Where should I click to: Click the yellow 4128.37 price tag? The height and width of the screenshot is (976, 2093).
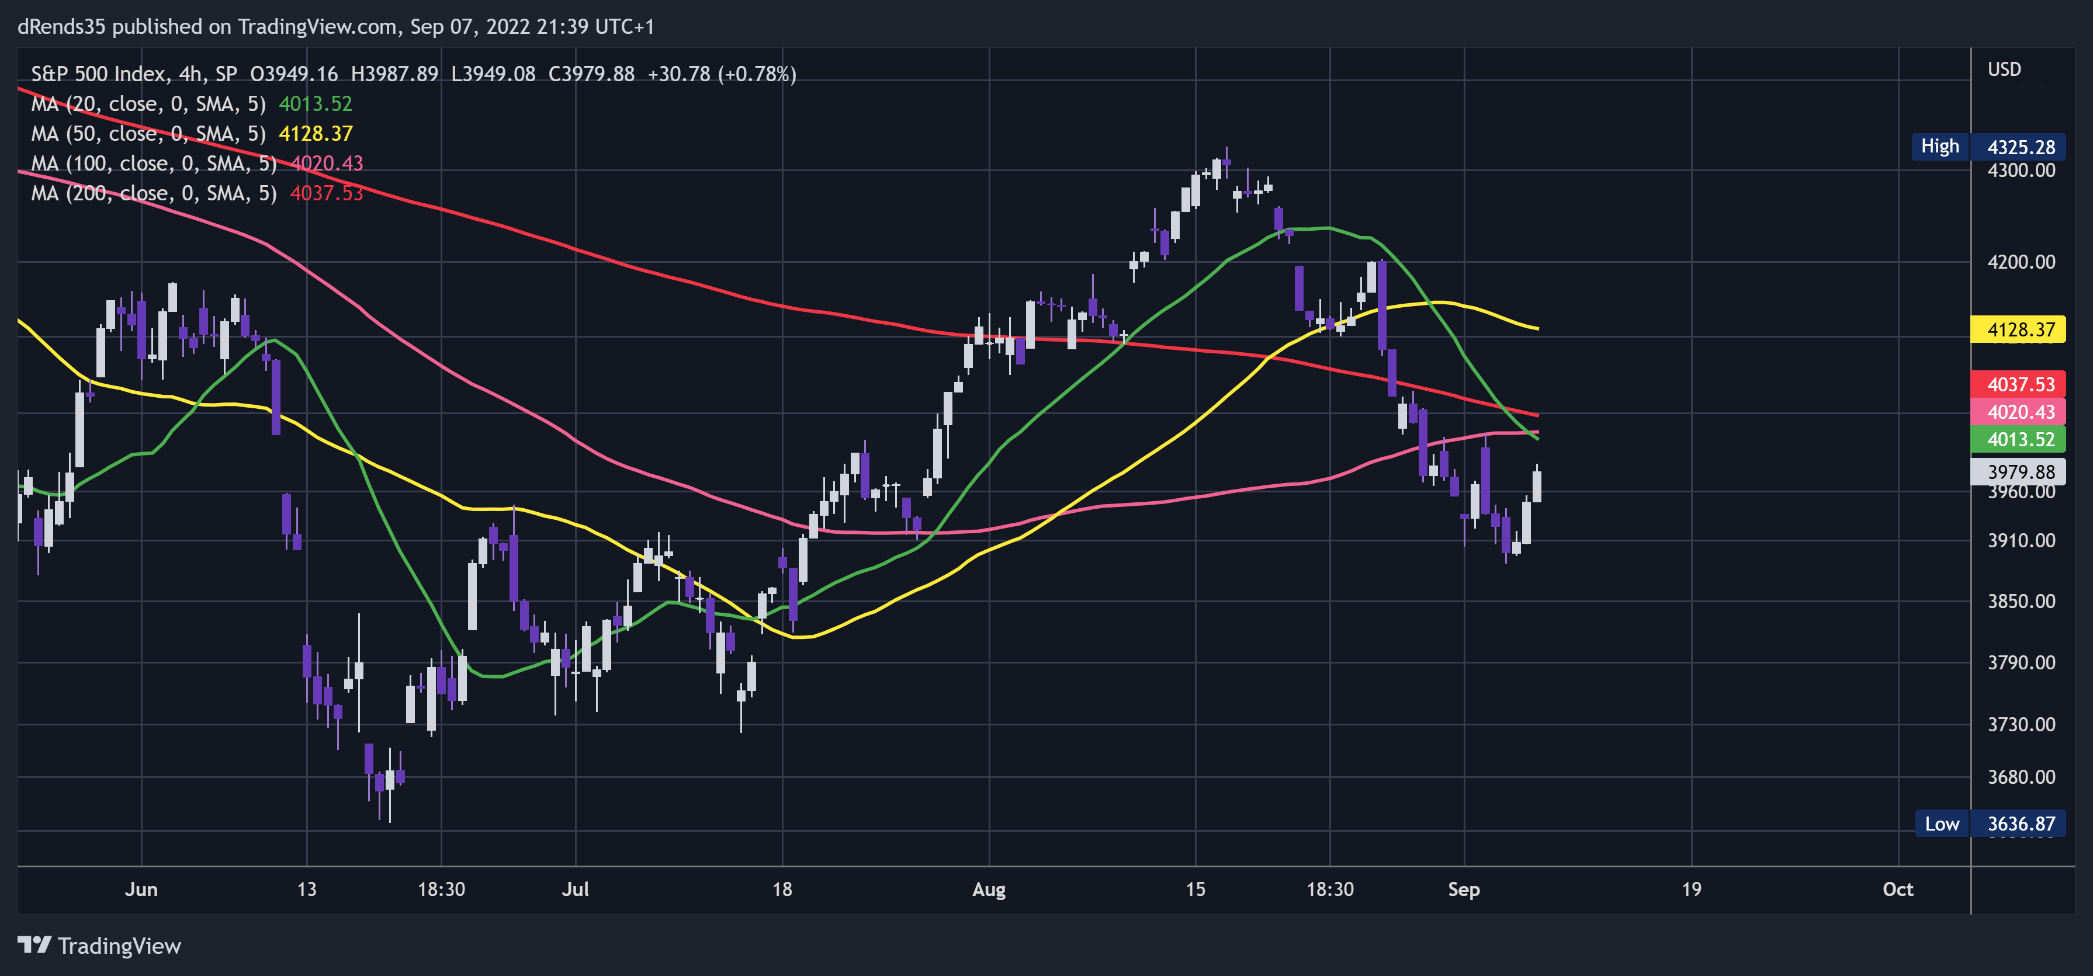[2018, 329]
